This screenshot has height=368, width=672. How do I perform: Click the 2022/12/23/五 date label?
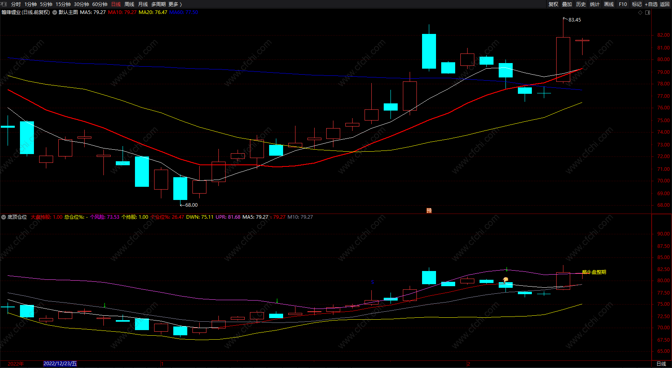coord(60,364)
